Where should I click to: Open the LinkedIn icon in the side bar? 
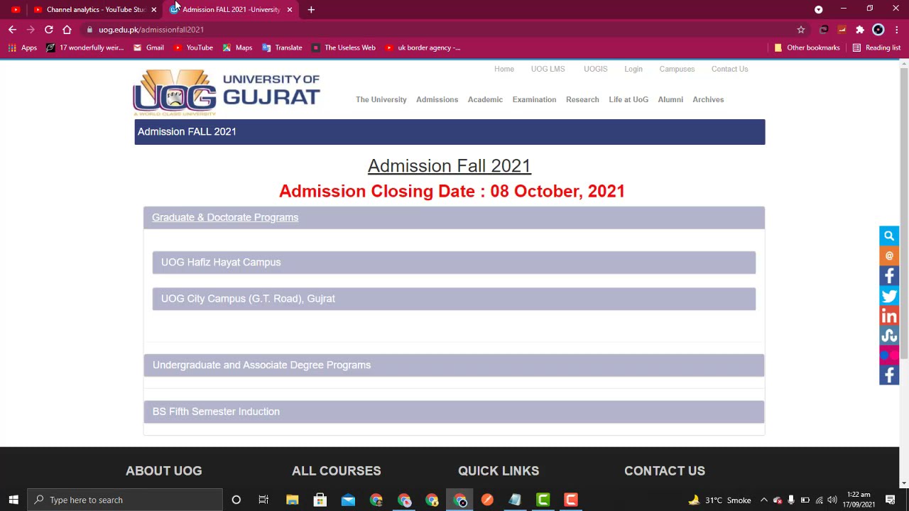pos(889,315)
